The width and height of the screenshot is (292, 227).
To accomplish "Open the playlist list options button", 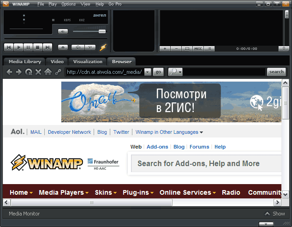I will (x=209, y=48).
